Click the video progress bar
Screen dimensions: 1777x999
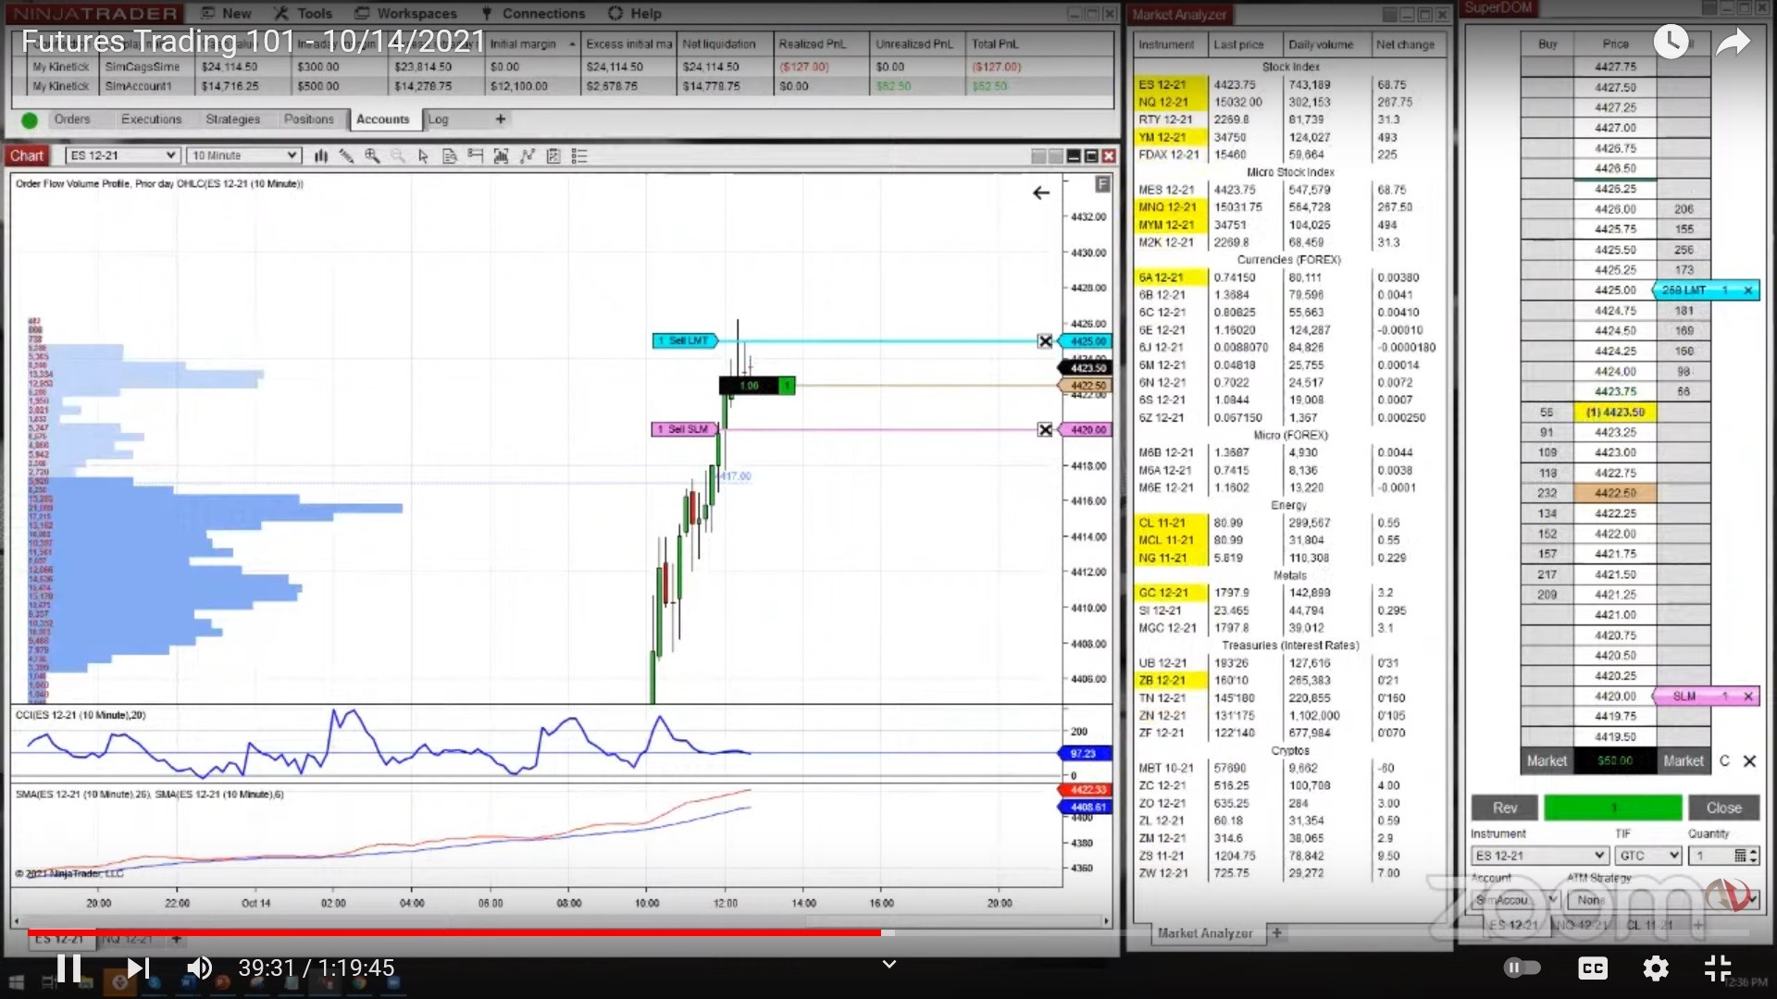(555, 932)
